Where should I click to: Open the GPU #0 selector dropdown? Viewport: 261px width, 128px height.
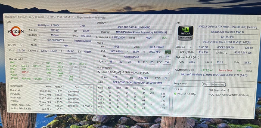(184, 47)
